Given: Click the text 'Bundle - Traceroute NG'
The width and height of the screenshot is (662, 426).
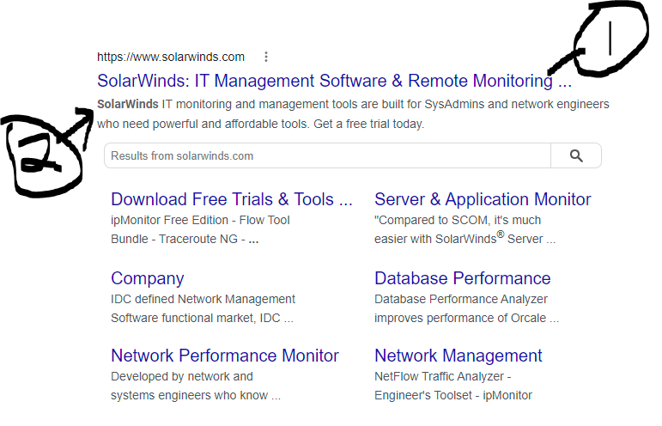Looking at the screenshot, I should click(x=174, y=239).
